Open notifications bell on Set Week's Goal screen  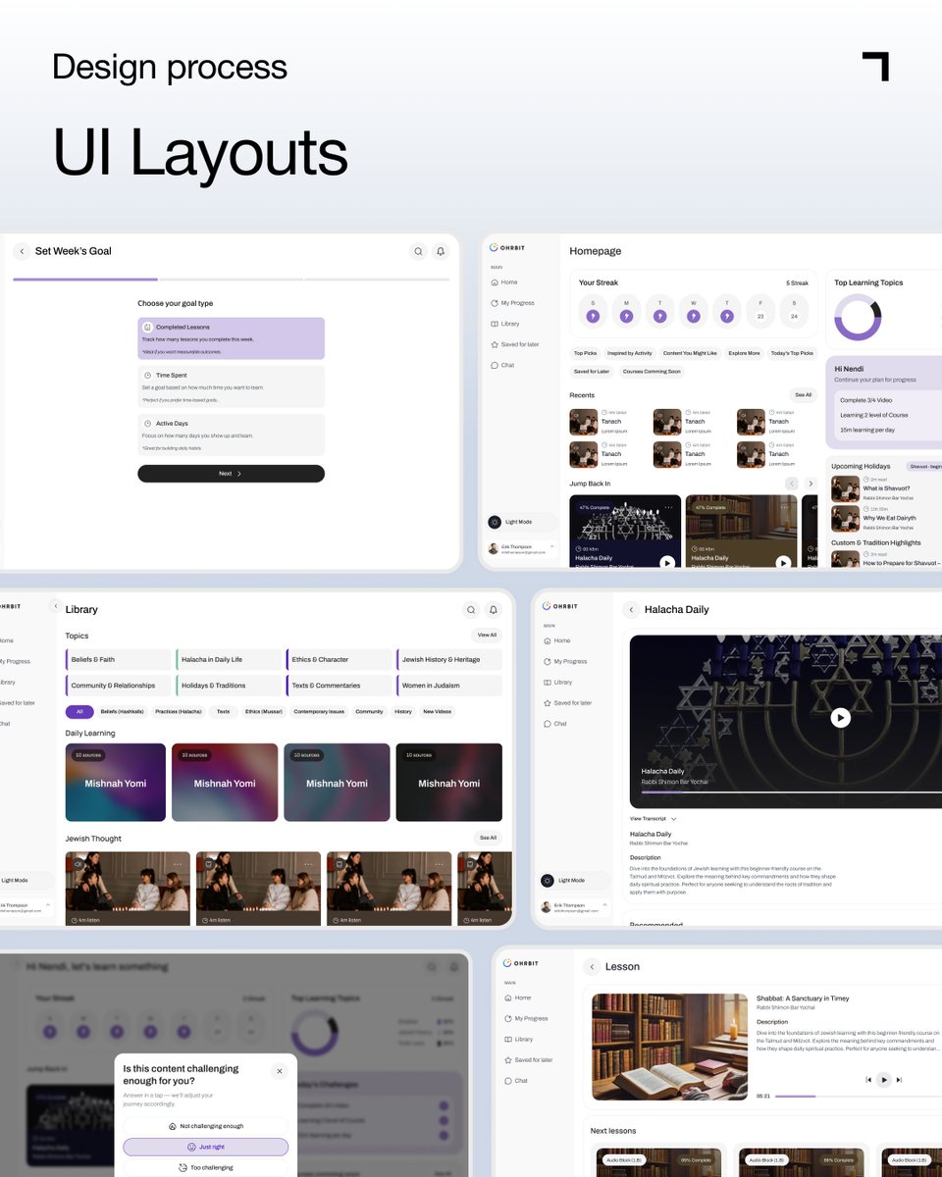(441, 250)
